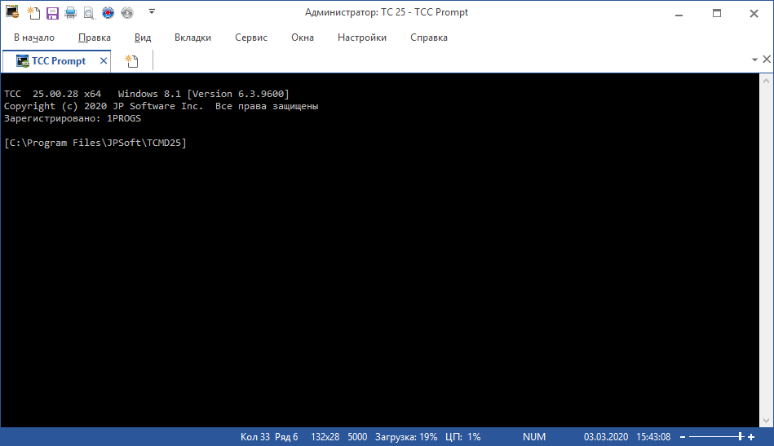
Task: Select the TCC Prompt tab
Action: click(x=57, y=61)
